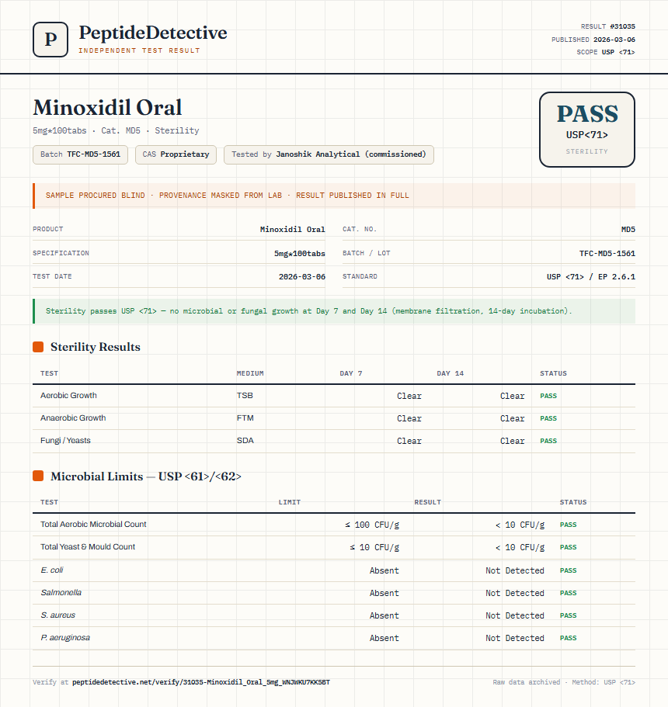Viewport: 668px width, 707px height.
Task: Click the Salmonella row label
Action: 61,592
